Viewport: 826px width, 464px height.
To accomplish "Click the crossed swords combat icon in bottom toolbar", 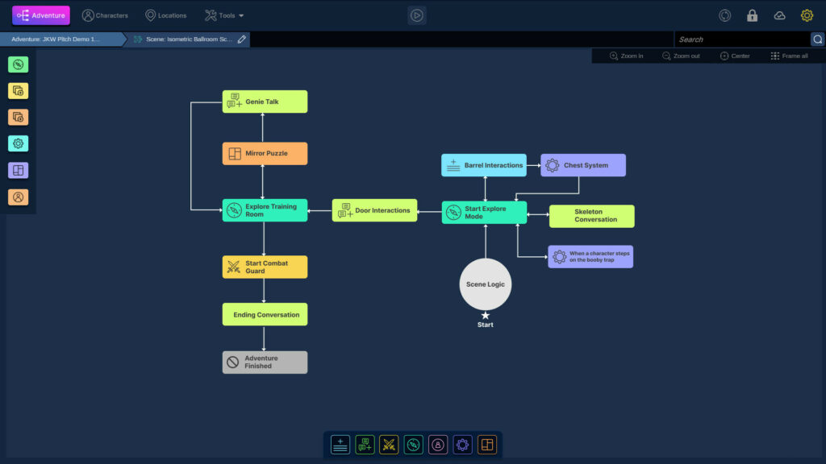I will (x=389, y=445).
